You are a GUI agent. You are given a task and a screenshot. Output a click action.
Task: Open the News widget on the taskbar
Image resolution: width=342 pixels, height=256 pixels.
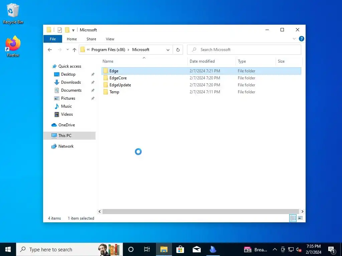tap(255, 250)
